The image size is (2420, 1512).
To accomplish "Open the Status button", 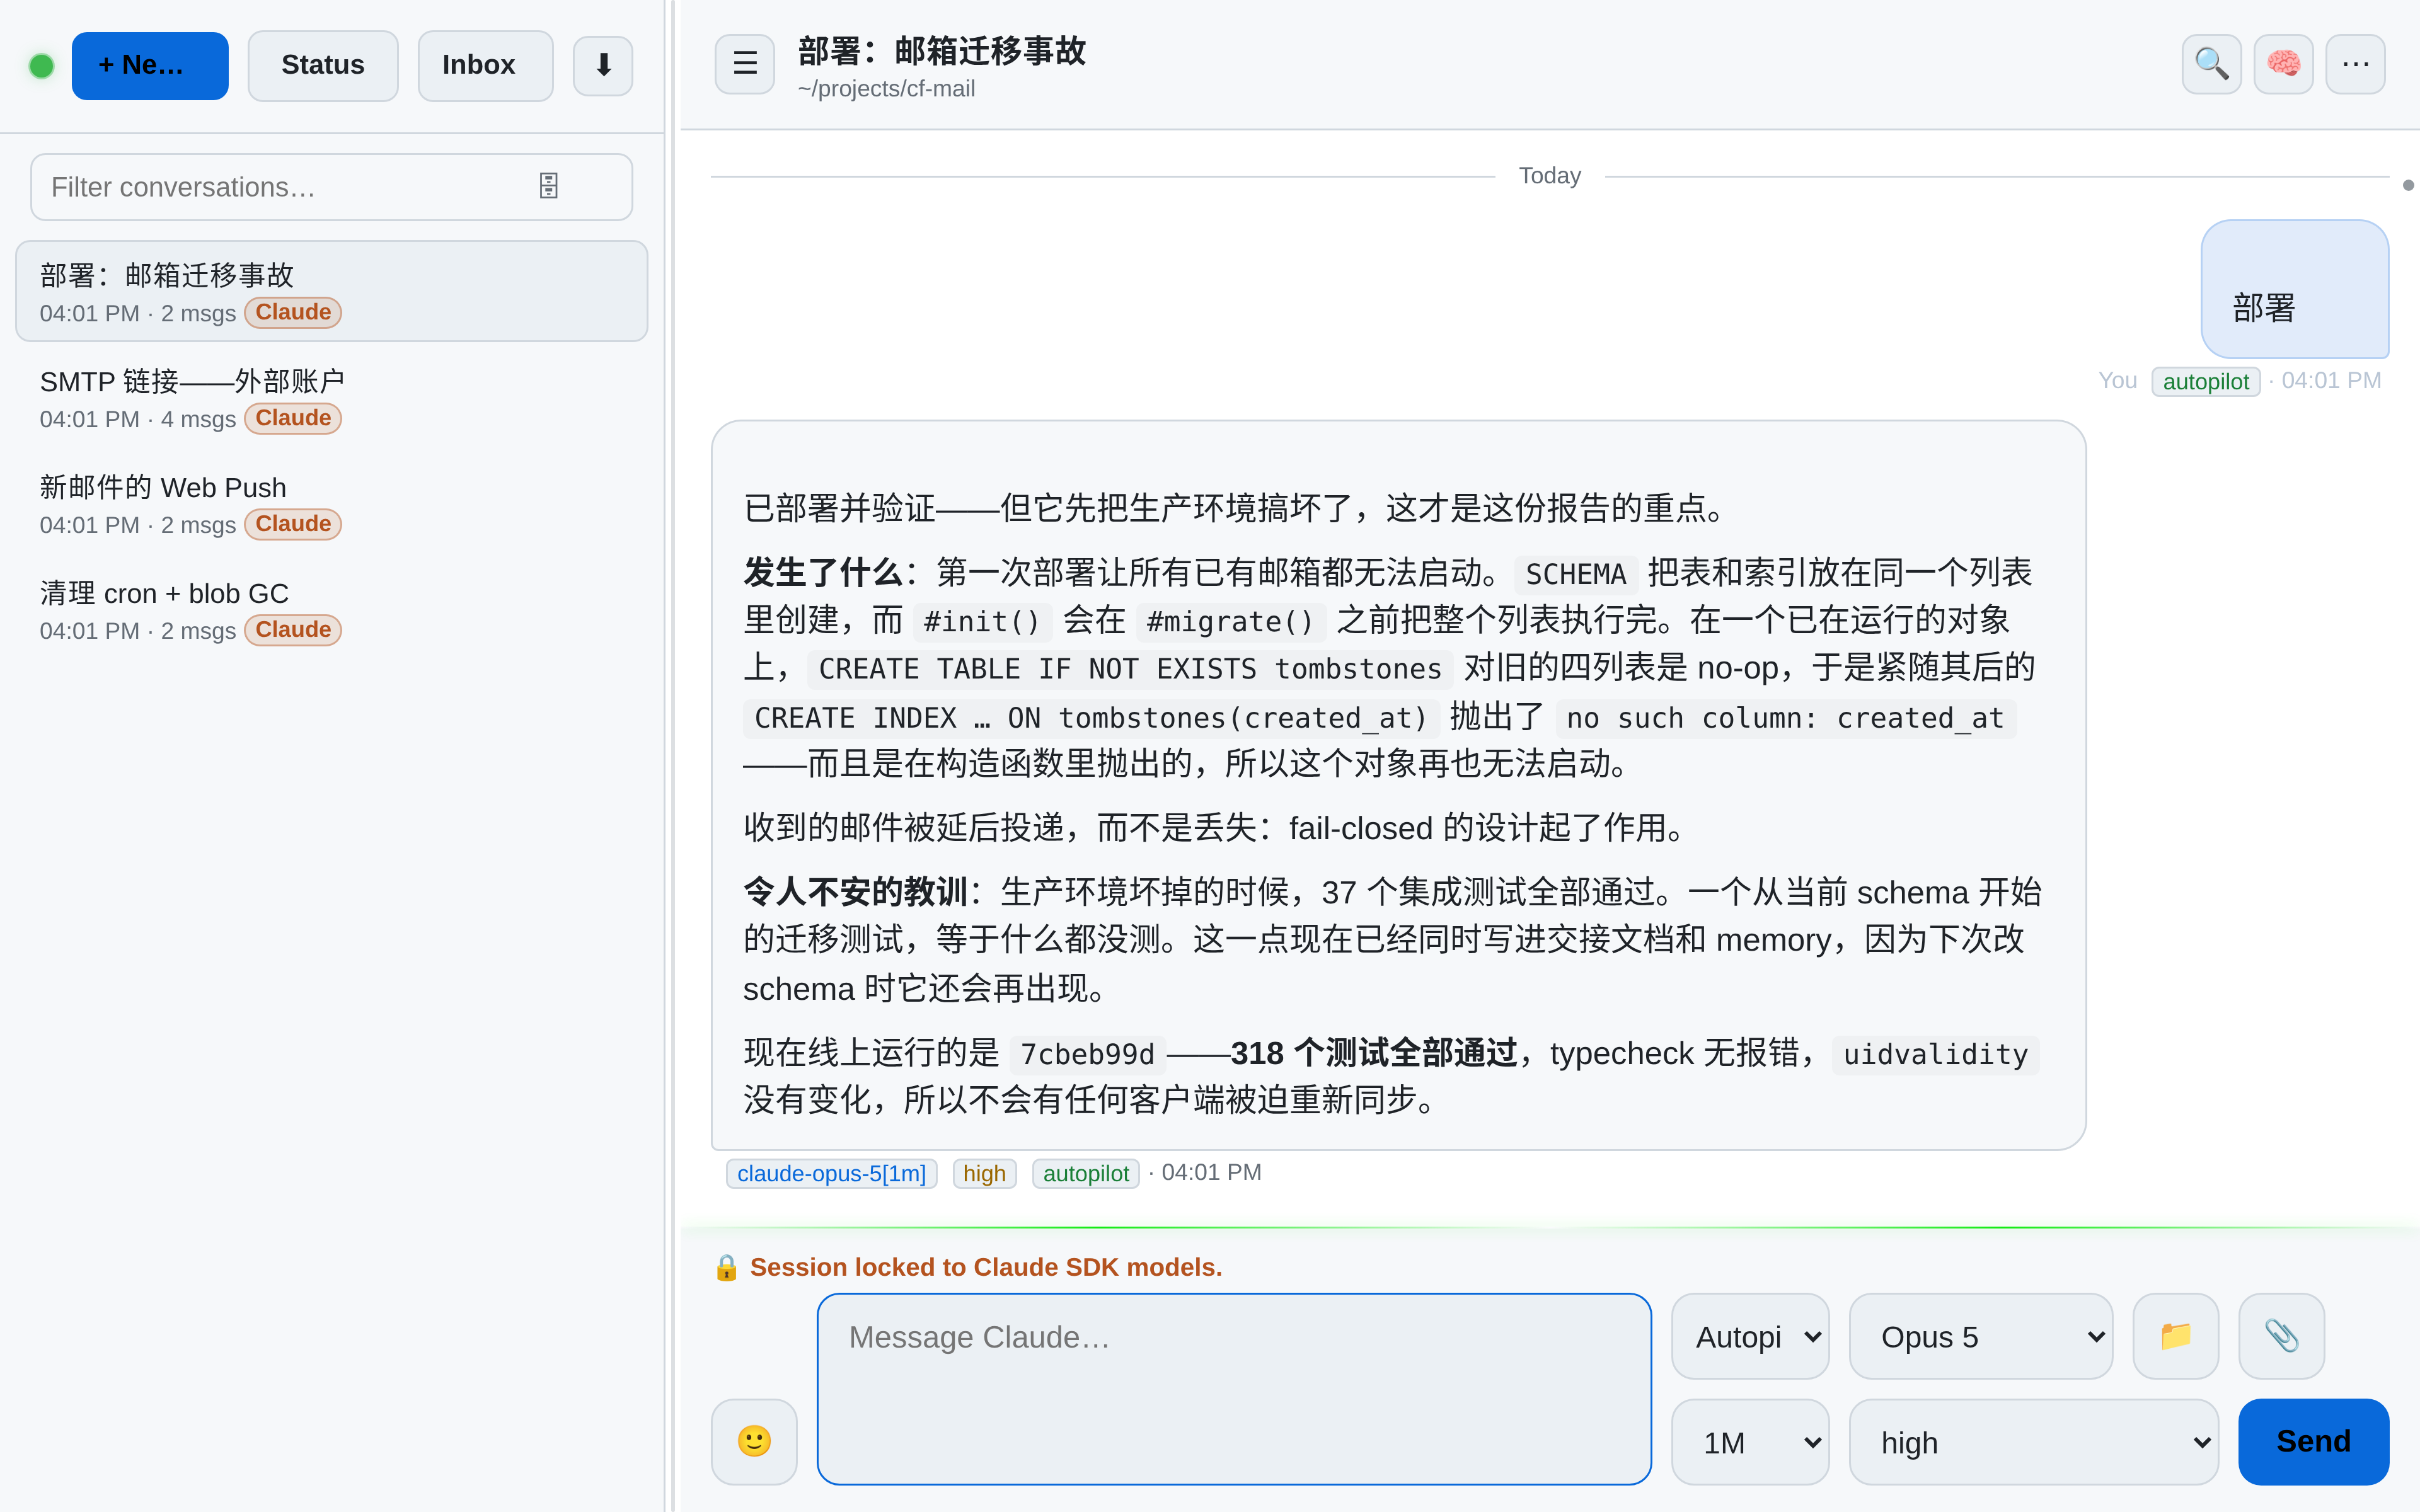I will (x=323, y=66).
